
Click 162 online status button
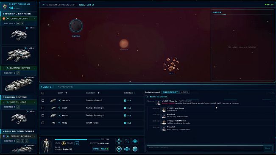coord(104,149)
